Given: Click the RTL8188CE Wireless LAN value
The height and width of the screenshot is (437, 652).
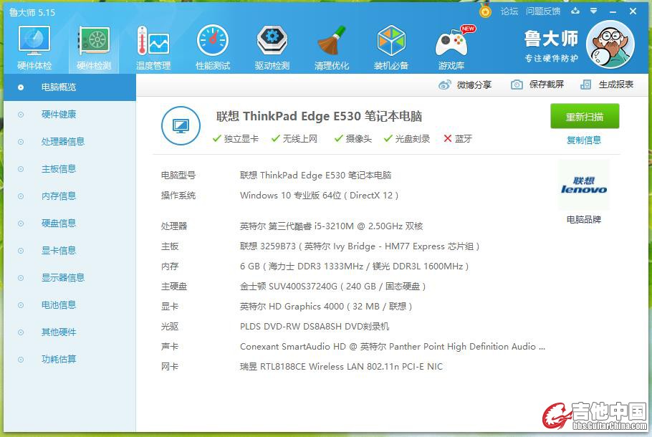Looking at the screenshot, I should point(341,367).
